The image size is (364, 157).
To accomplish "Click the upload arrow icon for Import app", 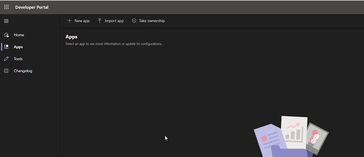I will tap(99, 20).
